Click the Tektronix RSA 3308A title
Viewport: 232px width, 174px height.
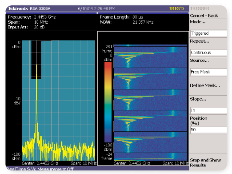coord(29,8)
